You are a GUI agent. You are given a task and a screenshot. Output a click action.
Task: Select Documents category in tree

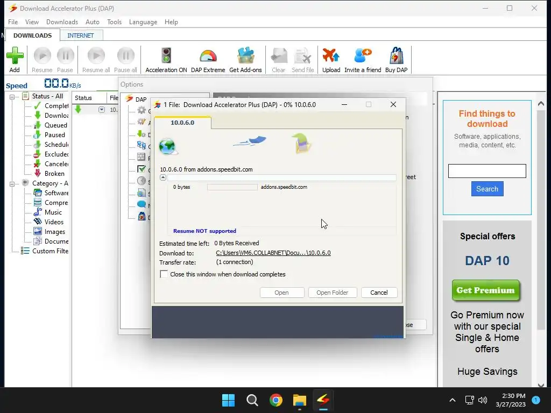click(51, 241)
